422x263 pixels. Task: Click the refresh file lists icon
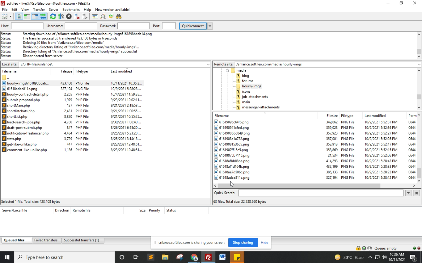(x=53, y=17)
